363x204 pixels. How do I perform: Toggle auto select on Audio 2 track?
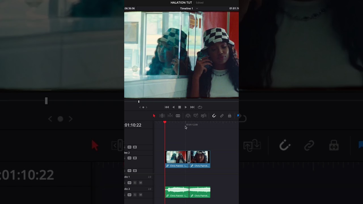tap(129, 195)
